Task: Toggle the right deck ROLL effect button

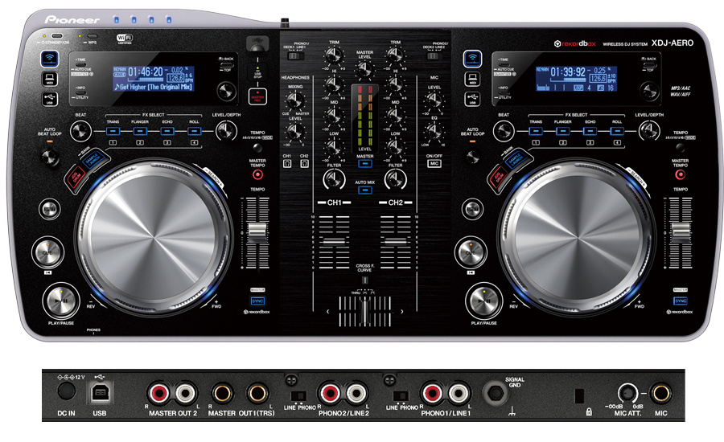Action: (x=617, y=132)
